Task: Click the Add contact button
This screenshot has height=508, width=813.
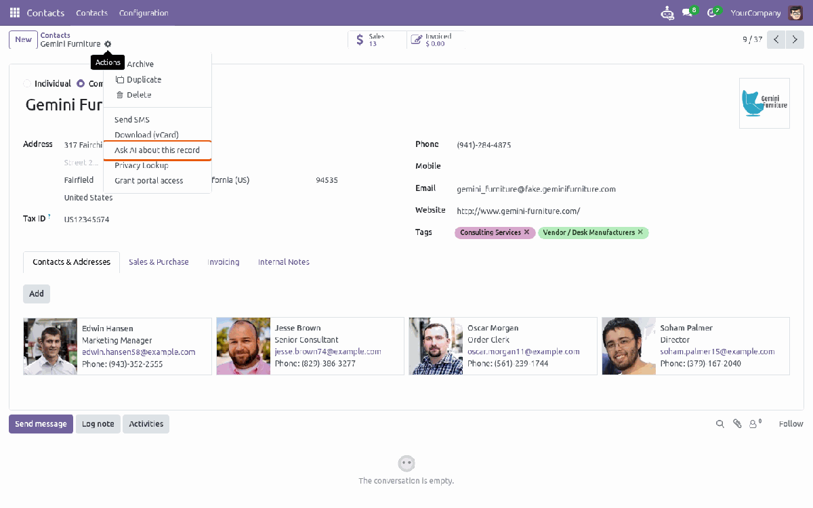Action: pos(37,294)
